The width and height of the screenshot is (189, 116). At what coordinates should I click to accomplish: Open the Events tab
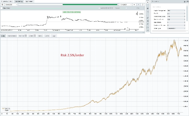click(x=47, y=36)
